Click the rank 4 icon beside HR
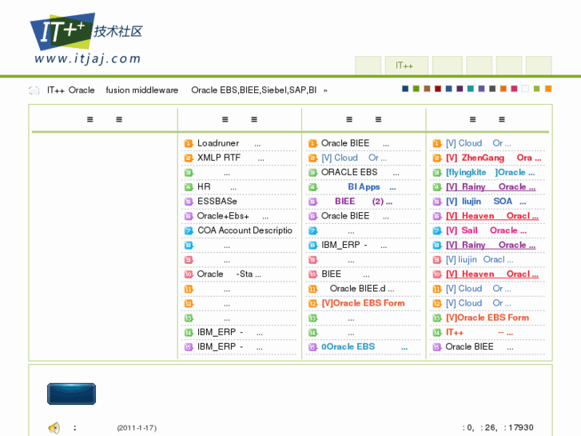 pyautogui.click(x=189, y=187)
